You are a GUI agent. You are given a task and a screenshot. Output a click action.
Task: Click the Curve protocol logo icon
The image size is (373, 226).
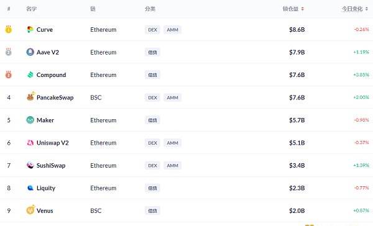pyautogui.click(x=30, y=29)
